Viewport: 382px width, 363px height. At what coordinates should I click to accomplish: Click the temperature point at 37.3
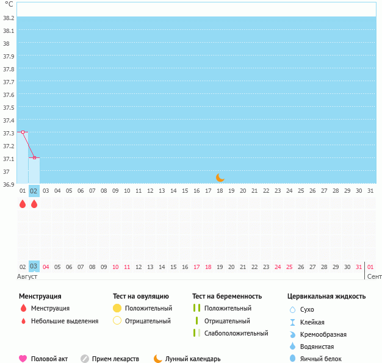tap(23, 132)
